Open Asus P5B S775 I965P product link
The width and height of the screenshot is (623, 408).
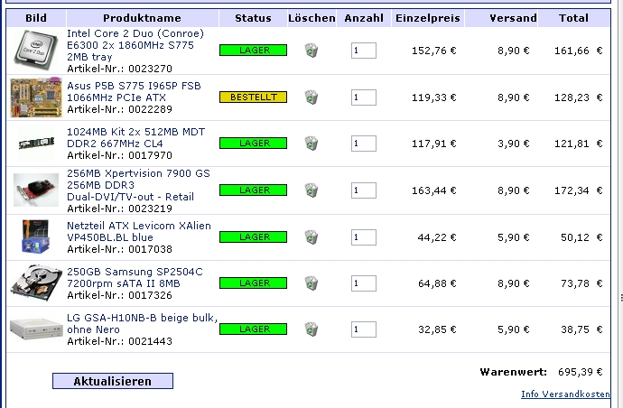pos(134,91)
